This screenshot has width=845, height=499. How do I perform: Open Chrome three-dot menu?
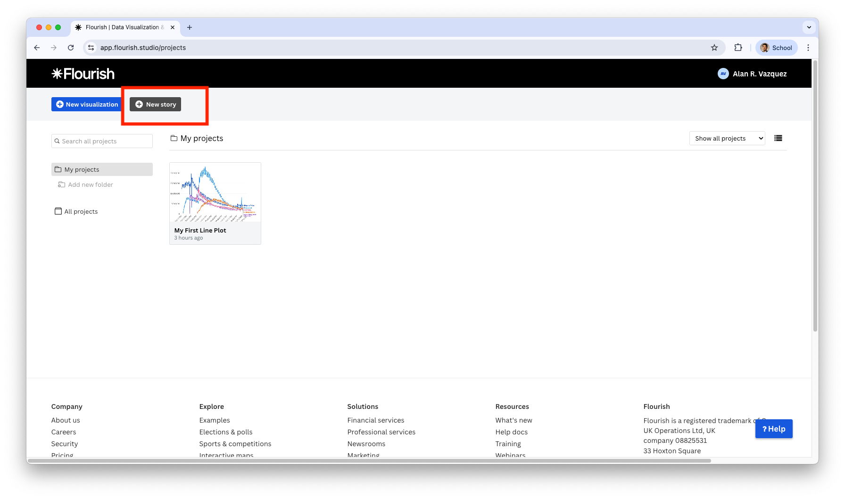point(808,48)
